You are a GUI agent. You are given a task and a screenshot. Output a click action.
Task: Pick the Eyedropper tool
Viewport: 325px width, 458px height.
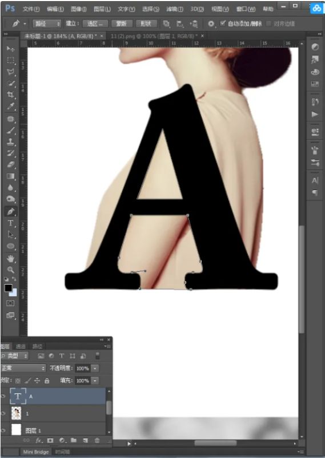(x=10, y=106)
